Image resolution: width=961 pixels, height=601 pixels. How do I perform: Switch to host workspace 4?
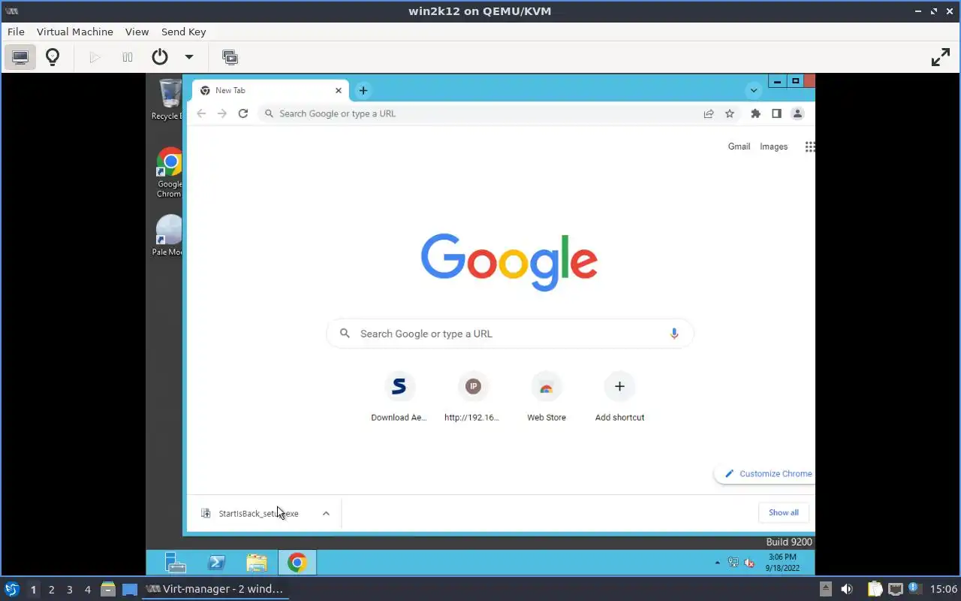(x=87, y=590)
